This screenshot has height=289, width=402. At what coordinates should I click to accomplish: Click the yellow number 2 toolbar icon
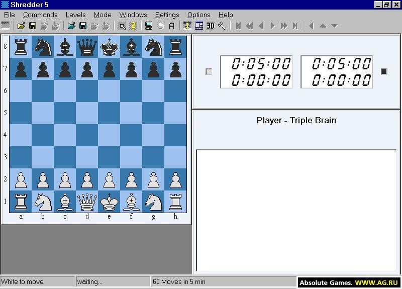[133, 26]
